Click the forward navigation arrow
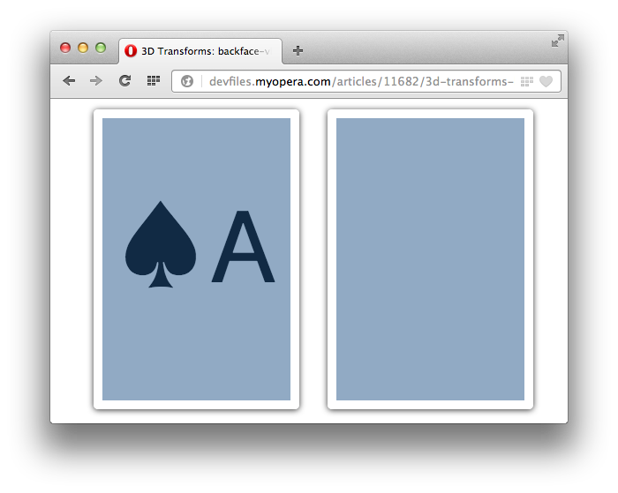Screen dimensions: 618x493 click(x=95, y=81)
